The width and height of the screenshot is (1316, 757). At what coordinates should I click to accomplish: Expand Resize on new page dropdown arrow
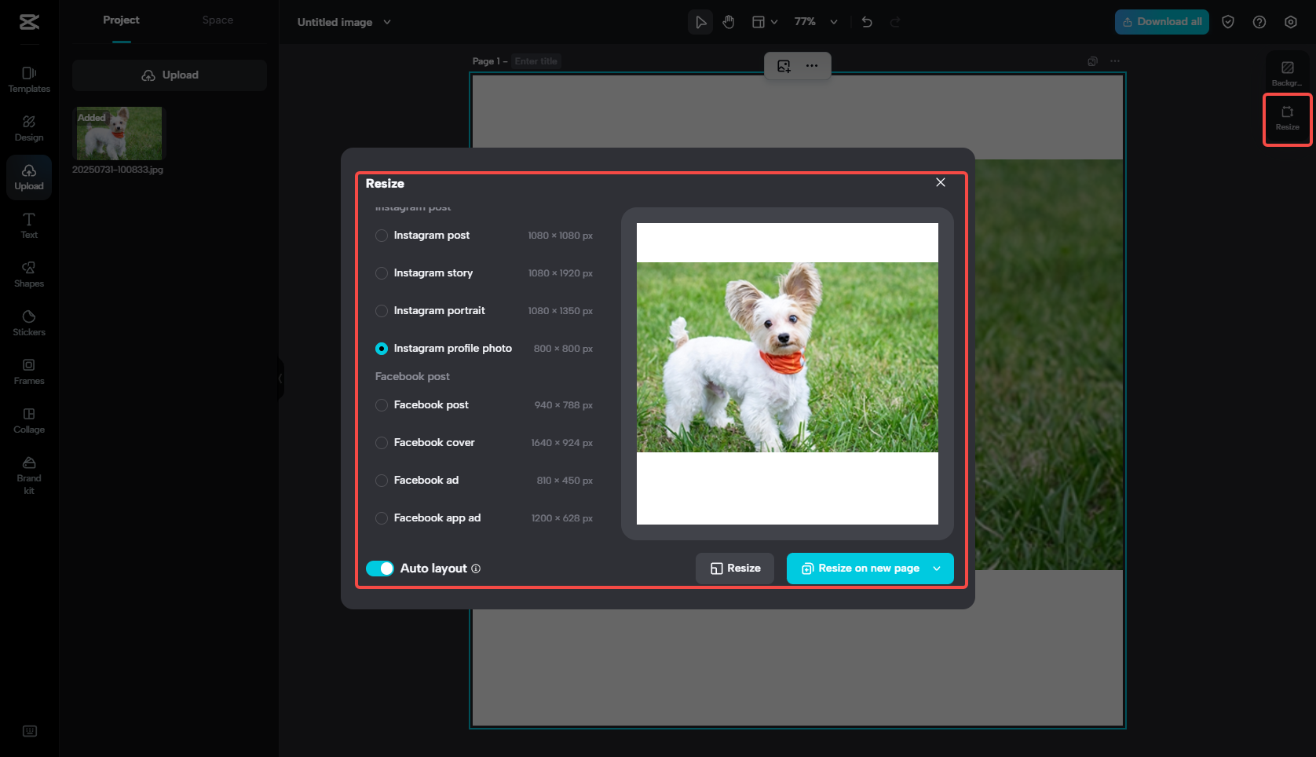point(937,569)
